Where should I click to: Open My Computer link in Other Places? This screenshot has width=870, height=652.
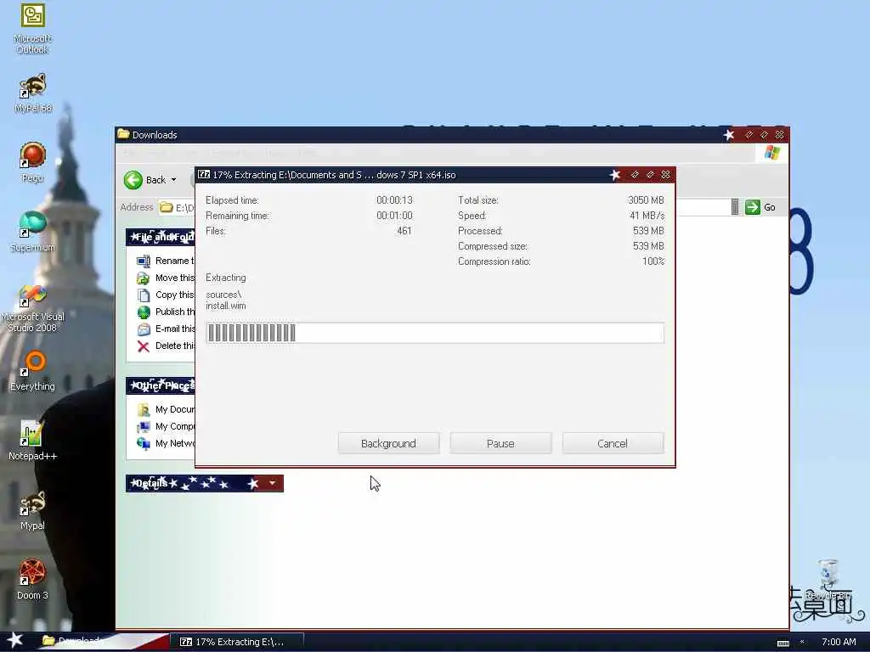pos(166,426)
